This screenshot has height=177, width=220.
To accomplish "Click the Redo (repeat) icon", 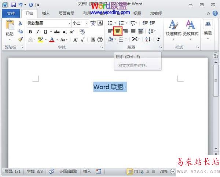I will tap(31, 5).
